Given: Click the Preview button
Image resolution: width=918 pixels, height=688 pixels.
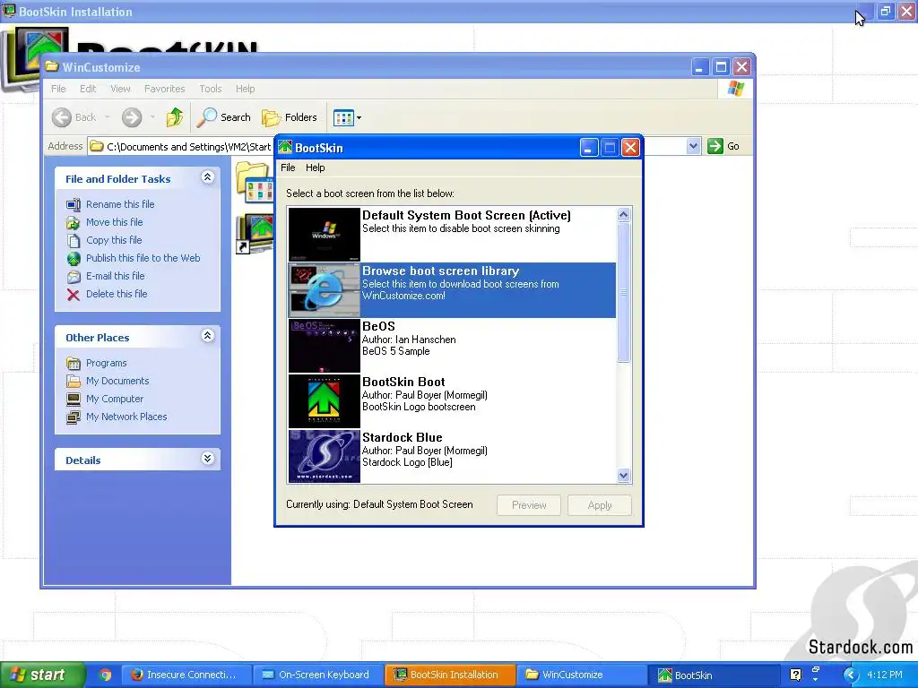Looking at the screenshot, I should [x=529, y=505].
